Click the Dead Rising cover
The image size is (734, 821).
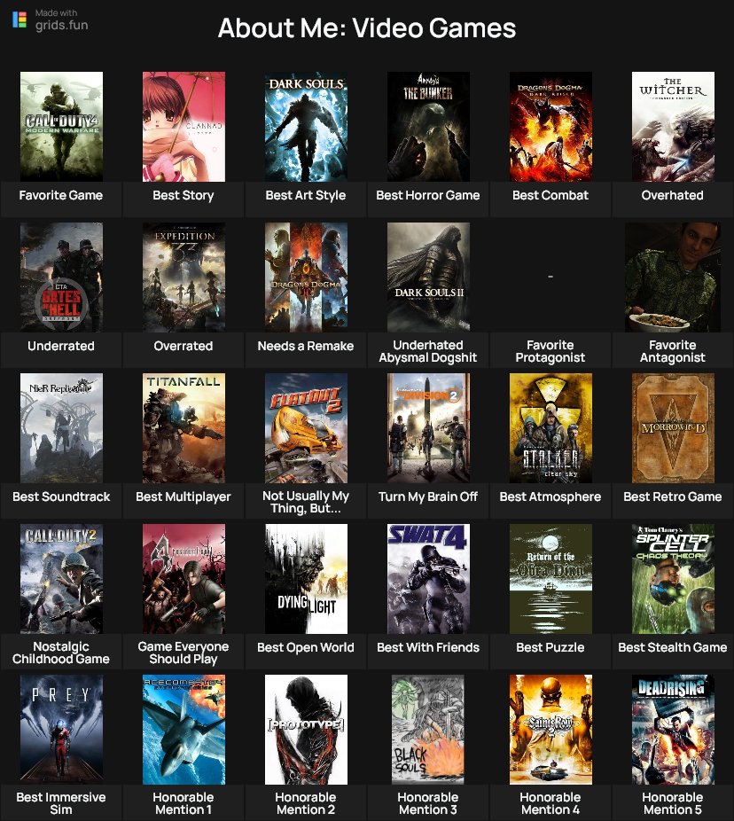(673, 730)
